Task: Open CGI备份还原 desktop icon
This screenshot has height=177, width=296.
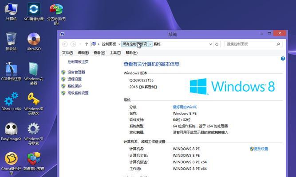Action: [11, 72]
